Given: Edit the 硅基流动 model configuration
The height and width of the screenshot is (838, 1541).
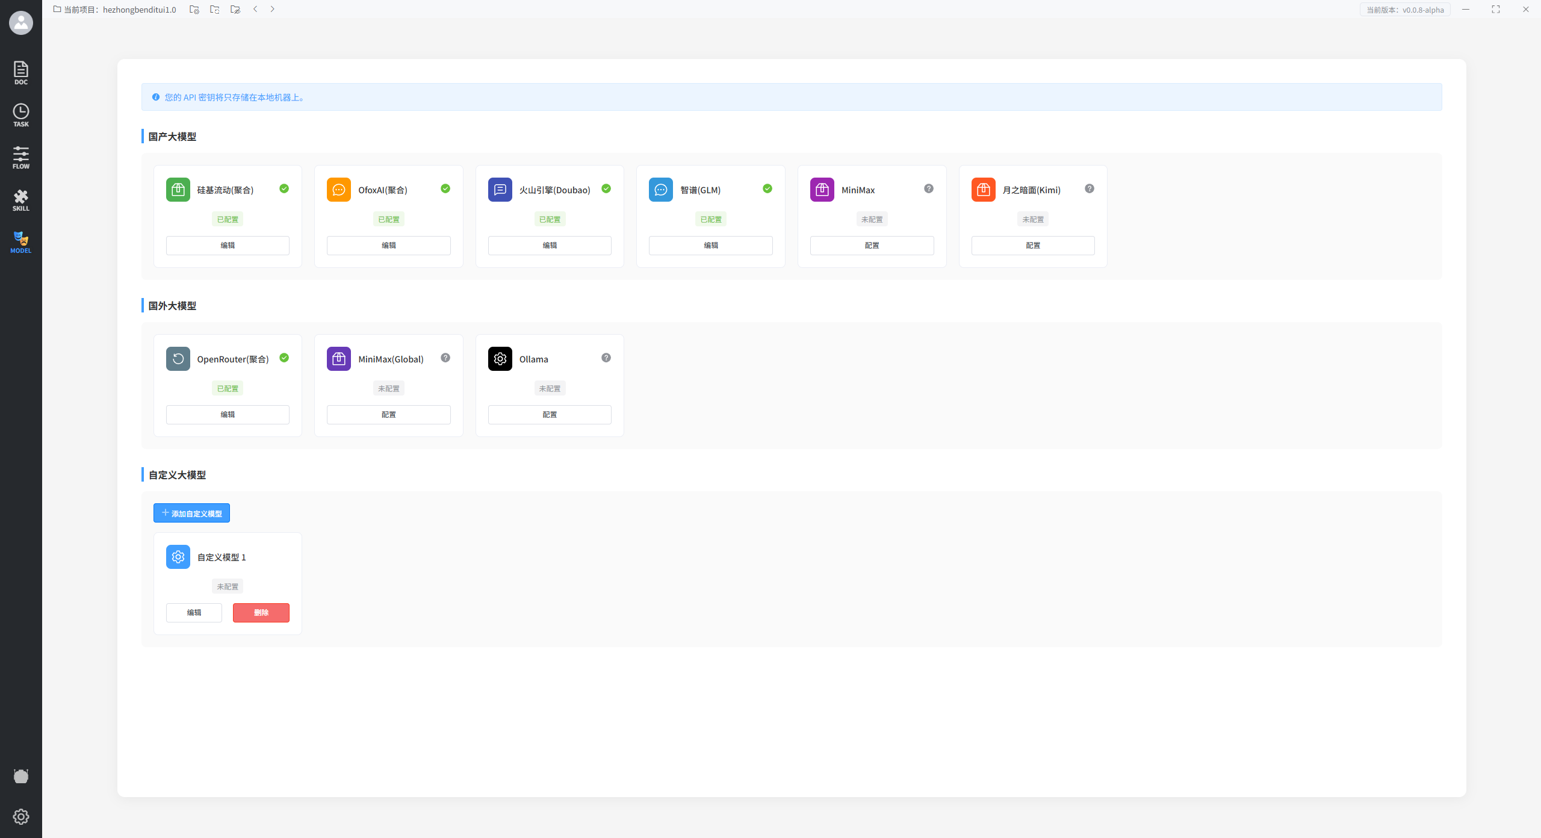Looking at the screenshot, I should pyautogui.click(x=228, y=245).
